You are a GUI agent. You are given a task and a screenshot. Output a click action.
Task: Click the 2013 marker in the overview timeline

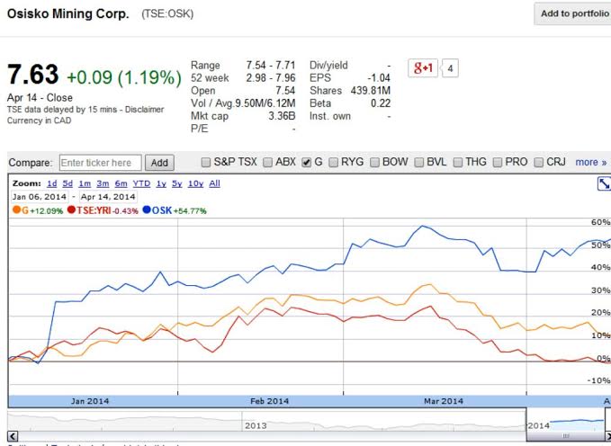click(256, 425)
